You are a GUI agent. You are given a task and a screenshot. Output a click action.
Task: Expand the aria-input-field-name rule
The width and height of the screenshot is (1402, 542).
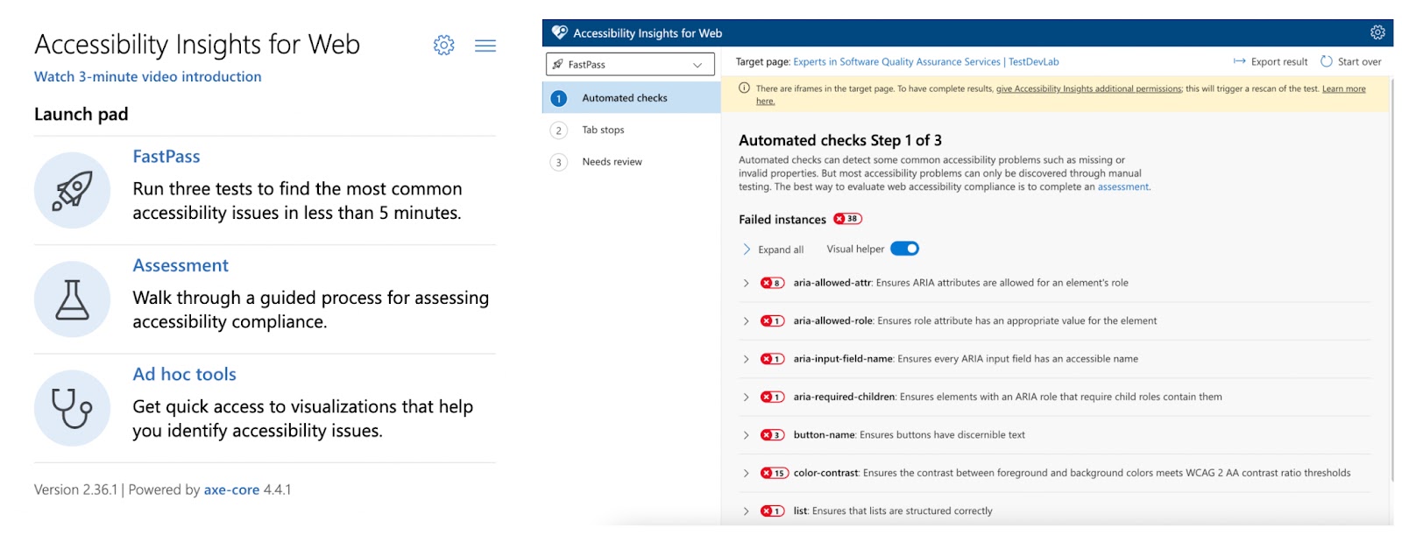coord(747,359)
